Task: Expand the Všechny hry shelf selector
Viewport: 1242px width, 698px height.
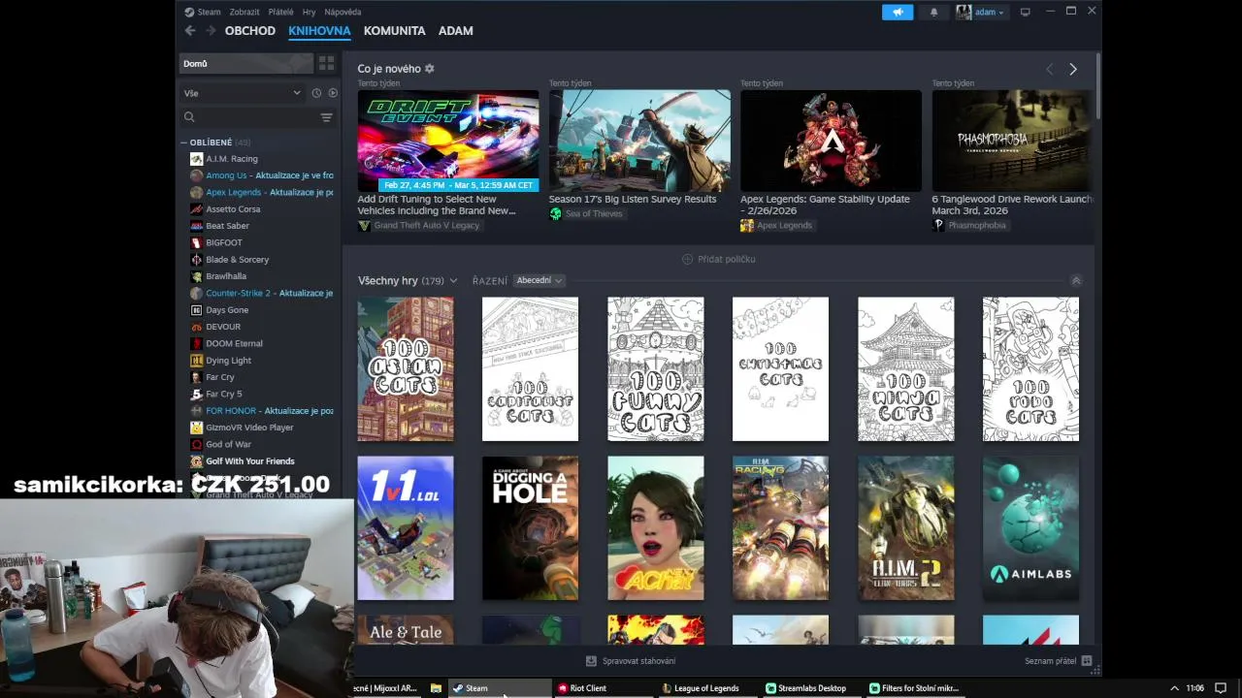Action: [453, 281]
